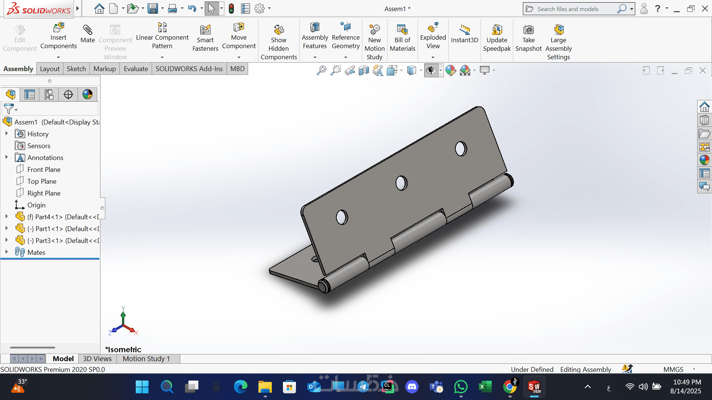Start a New Motion Study
The height and width of the screenshot is (400, 712).
375,30
